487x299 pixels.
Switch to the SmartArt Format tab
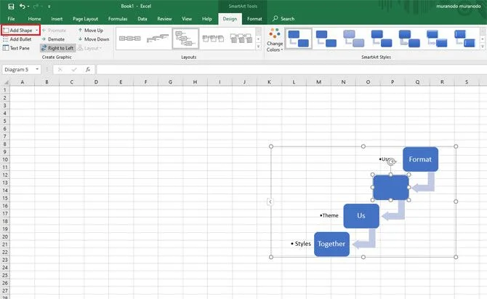pyautogui.click(x=254, y=19)
